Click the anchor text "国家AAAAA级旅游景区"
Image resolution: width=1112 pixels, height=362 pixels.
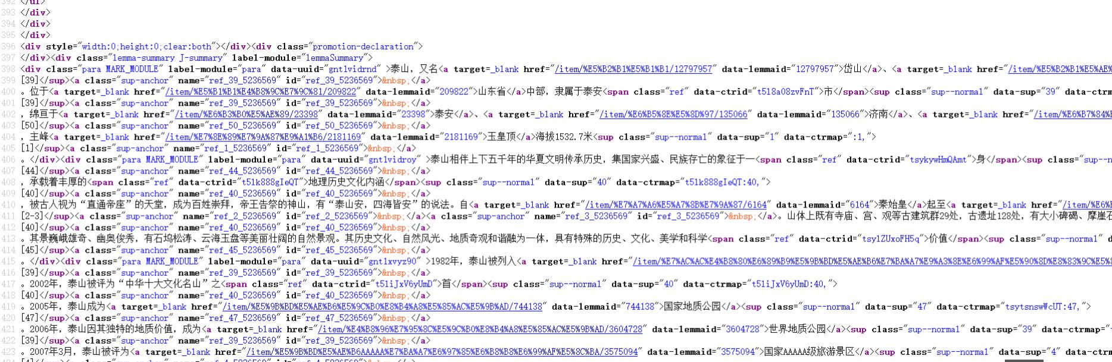click(810, 352)
